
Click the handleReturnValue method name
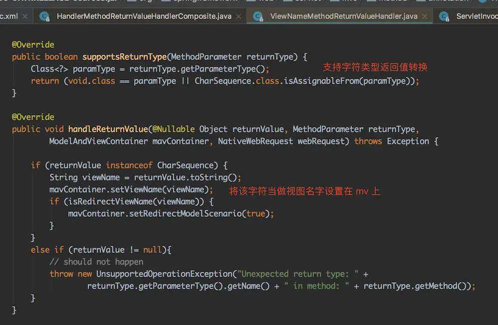click(108, 129)
